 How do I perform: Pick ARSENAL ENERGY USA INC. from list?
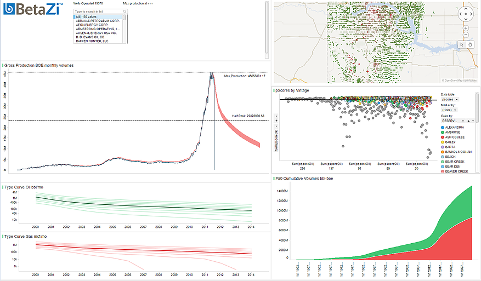pyautogui.click(x=97, y=33)
